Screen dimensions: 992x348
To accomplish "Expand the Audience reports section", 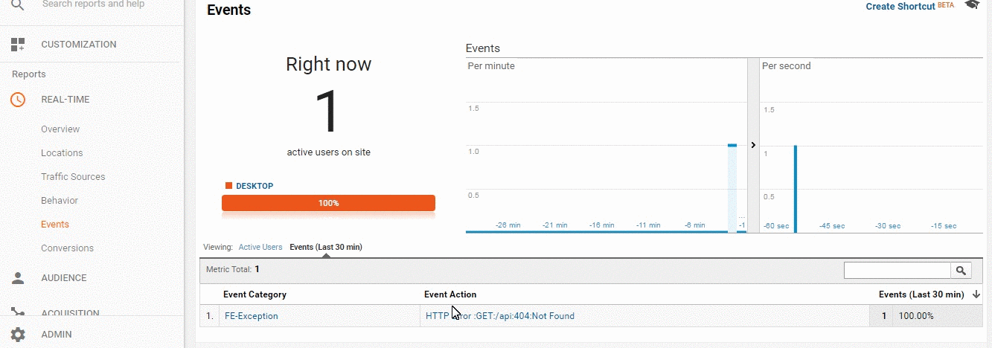I will [x=63, y=278].
